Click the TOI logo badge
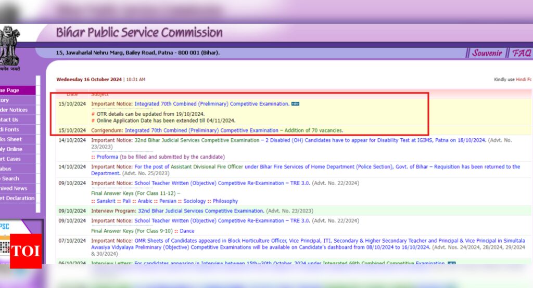The image size is (533, 288). tap(26, 251)
